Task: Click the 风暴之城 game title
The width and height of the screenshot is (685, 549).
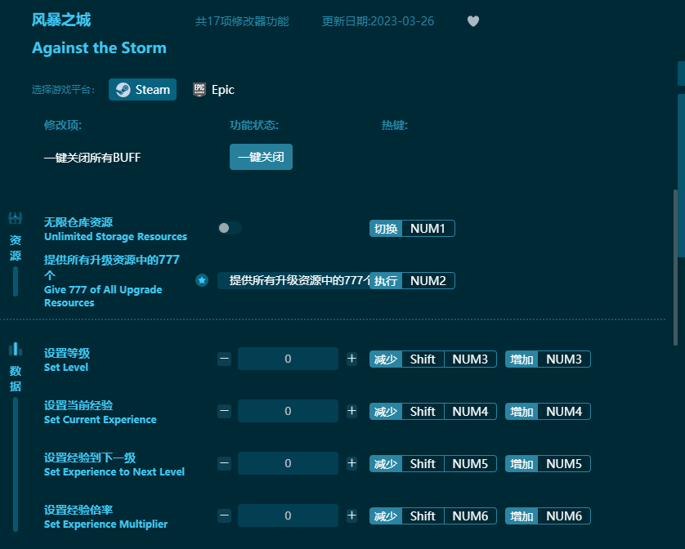Action: [x=61, y=20]
